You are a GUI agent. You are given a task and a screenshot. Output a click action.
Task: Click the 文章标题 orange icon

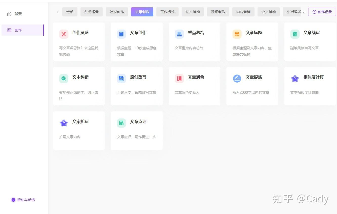[237, 34]
